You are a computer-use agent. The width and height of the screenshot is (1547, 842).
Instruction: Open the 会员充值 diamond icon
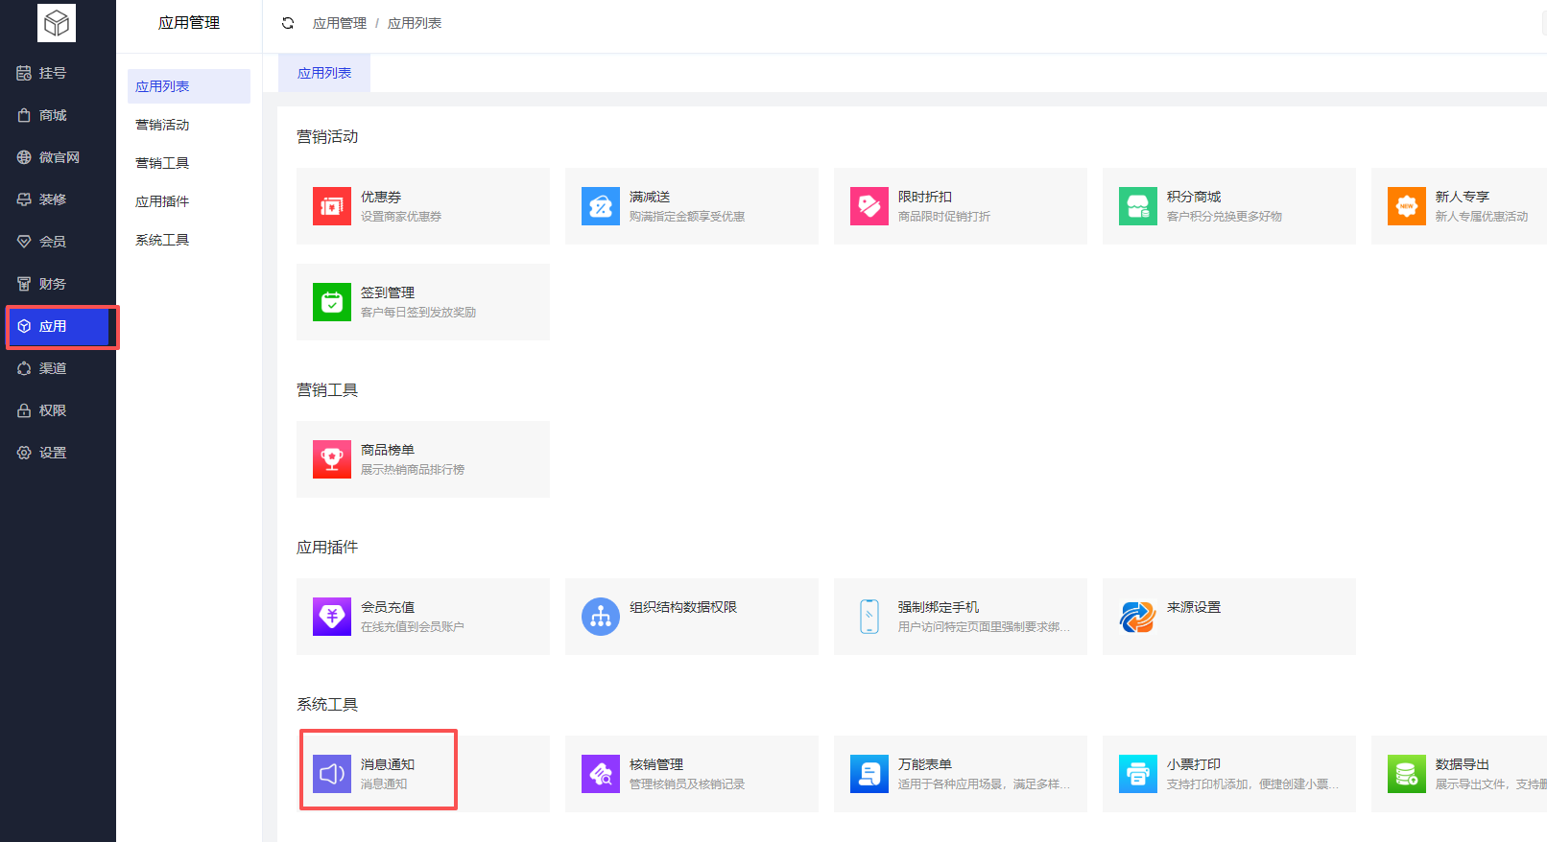pos(332,617)
